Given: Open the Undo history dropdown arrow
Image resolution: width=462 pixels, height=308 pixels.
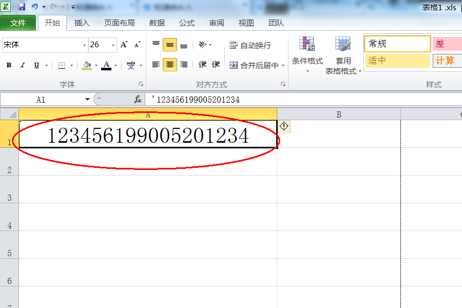Looking at the screenshot, I should click(44, 7).
